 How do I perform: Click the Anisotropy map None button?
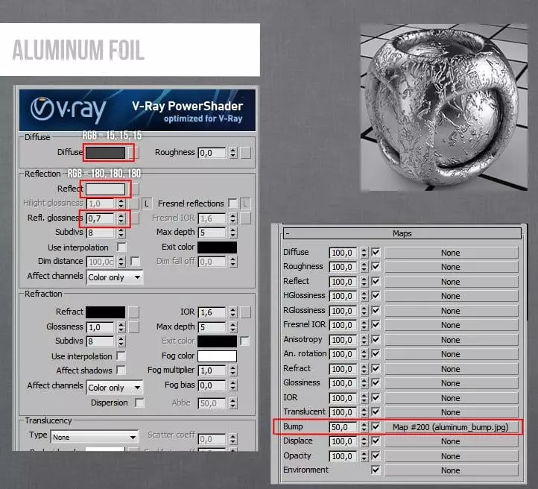click(451, 340)
